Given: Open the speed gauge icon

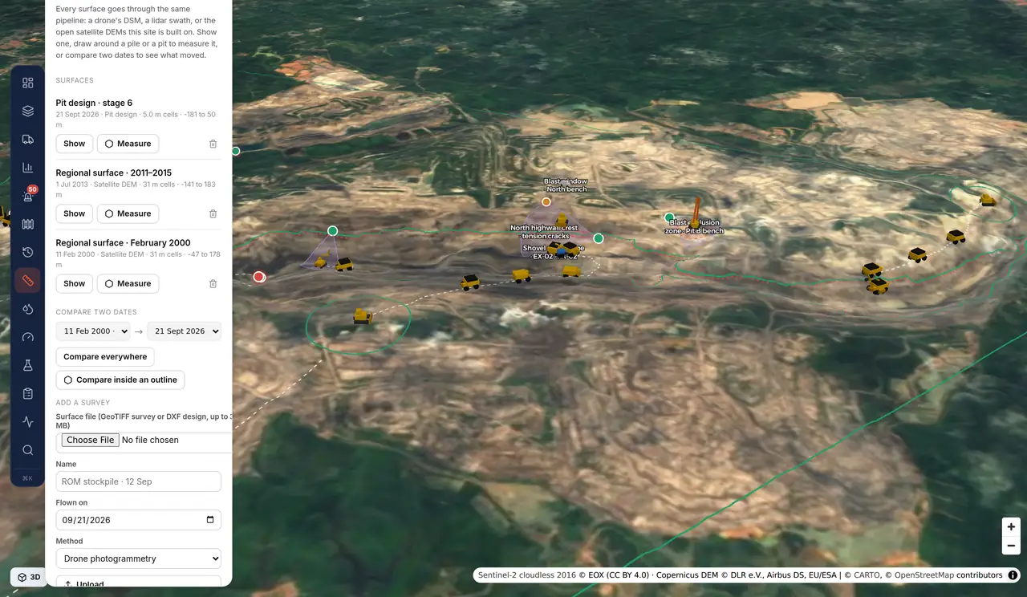Looking at the screenshot, I should 28,337.
